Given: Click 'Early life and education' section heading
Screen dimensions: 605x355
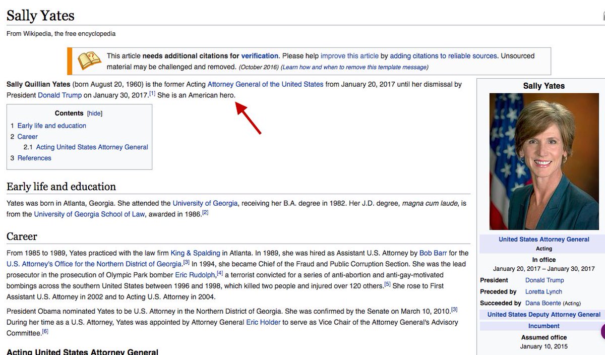Looking at the screenshot, I should click(x=61, y=187).
